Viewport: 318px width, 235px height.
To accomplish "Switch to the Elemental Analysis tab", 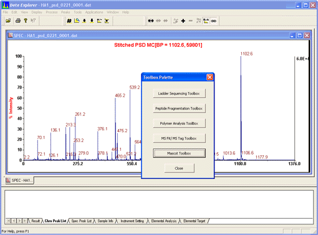I will (164, 221).
